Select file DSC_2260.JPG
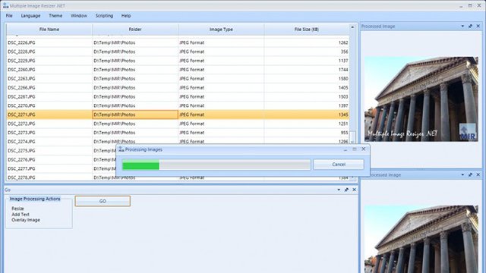This screenshot has height=273, width=486. click(21, 70)
